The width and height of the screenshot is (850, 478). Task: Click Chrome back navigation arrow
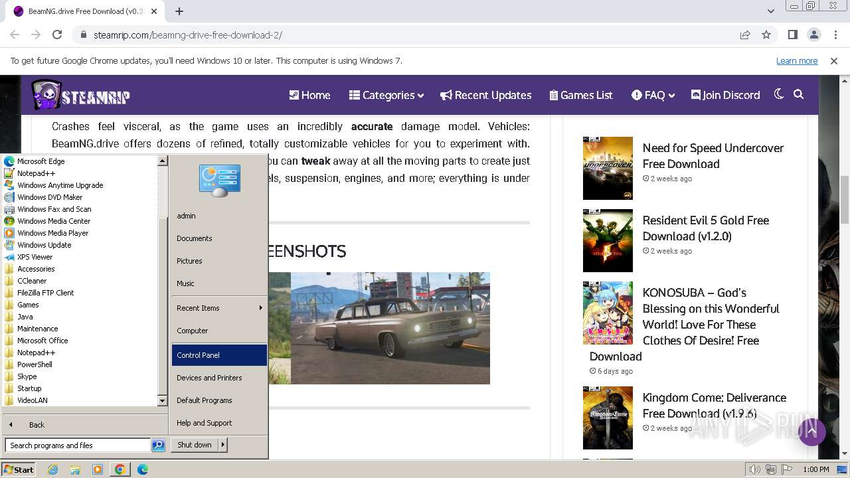(15, 35)
